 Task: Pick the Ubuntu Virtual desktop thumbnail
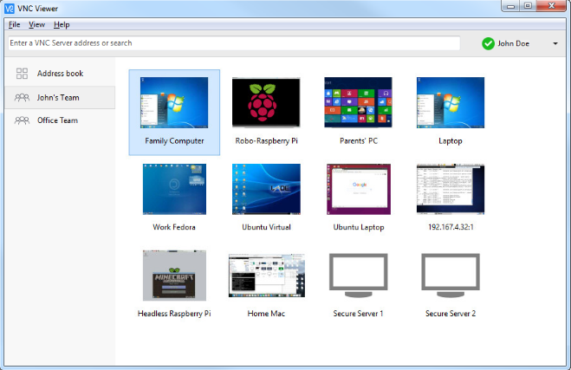pyautogui.click(x=266, y=189)
